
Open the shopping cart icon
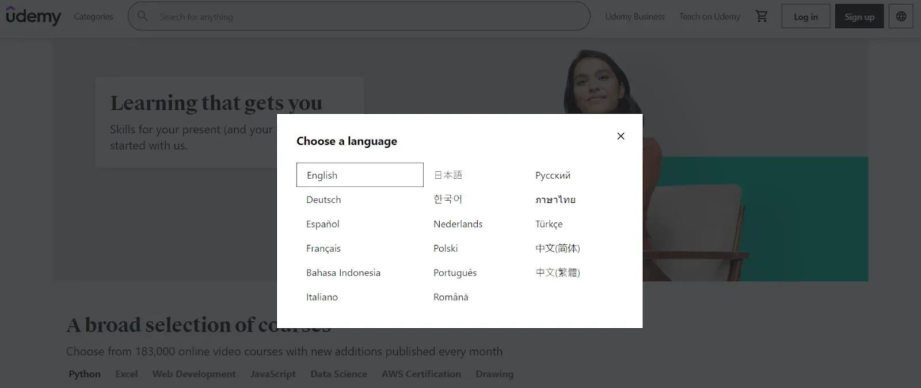point(762,16)
